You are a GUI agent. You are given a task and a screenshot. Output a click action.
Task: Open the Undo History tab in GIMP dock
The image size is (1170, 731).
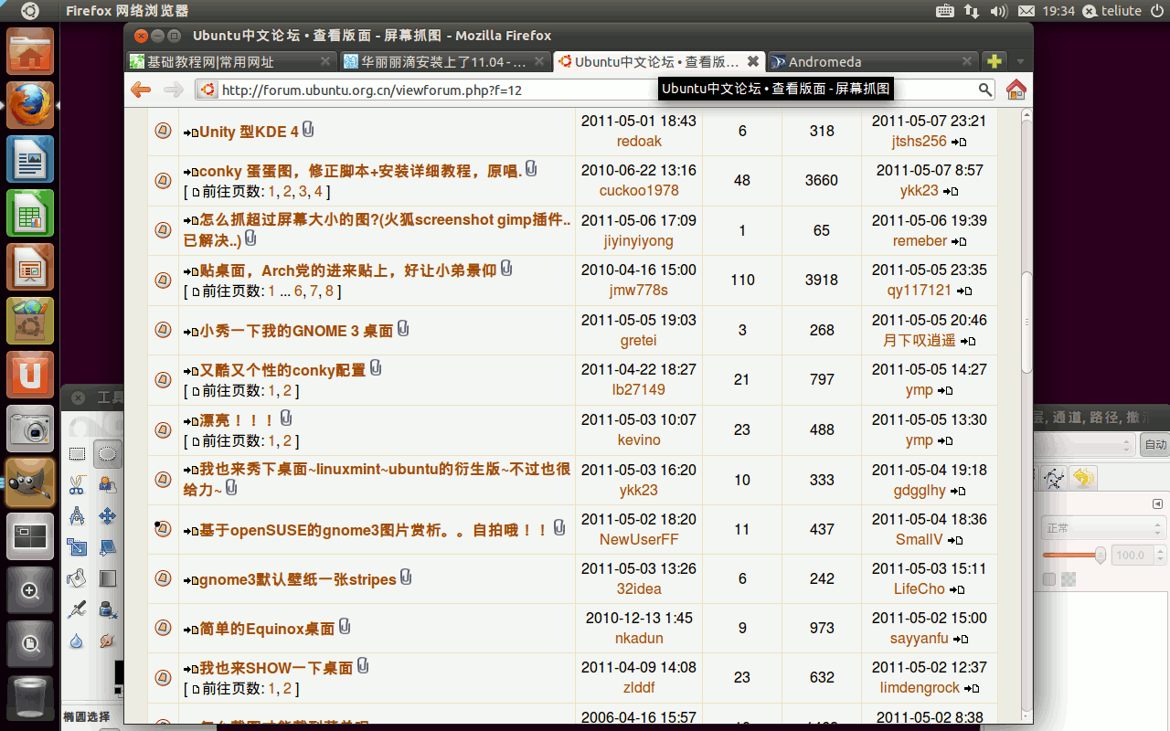click(x=1083, y=478)
